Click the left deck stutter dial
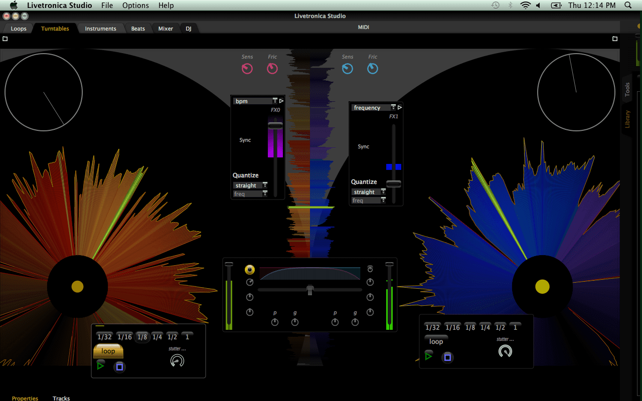642x401 pixels. [177, 360]
